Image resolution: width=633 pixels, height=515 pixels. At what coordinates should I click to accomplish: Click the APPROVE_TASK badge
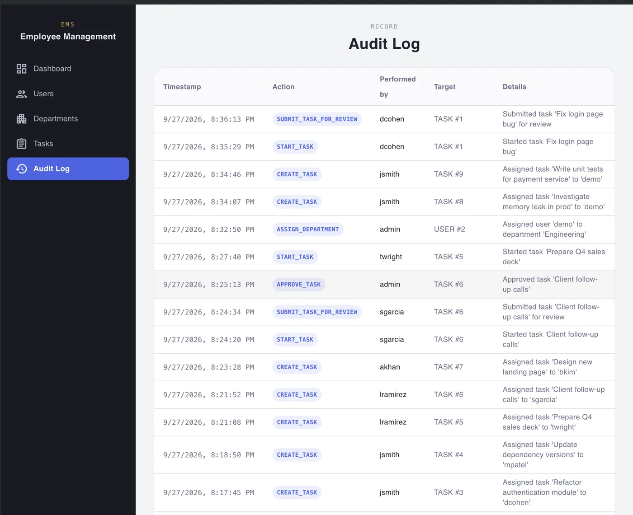(298, 285)
